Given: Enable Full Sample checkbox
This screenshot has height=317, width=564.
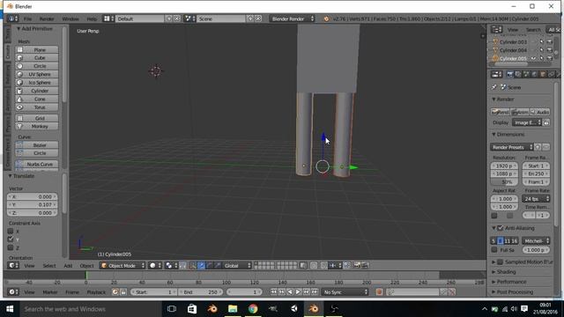Looking at the screenshot, I should [494, 250].
